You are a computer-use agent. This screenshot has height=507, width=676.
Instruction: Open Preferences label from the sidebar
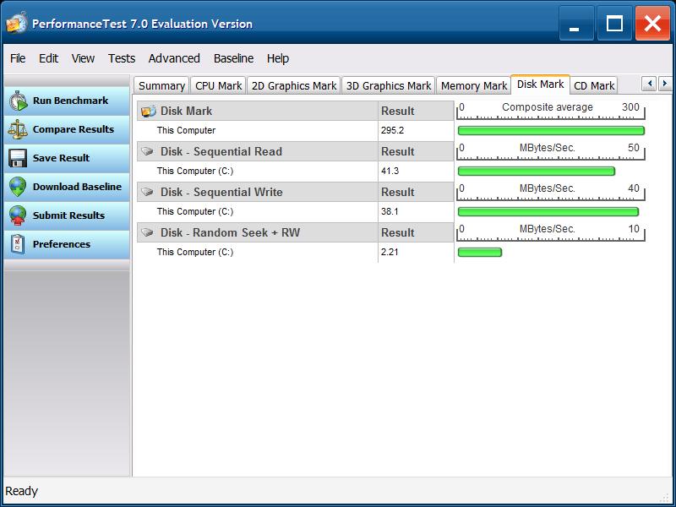[62, 244]
